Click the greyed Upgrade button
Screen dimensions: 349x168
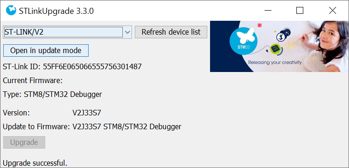click(x=24, y=143)
